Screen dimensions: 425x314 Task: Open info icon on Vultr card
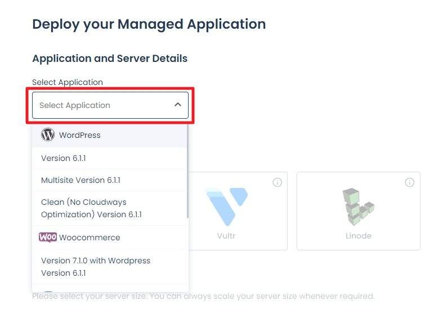pyautogui.click(x=277, y=182)
